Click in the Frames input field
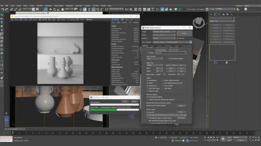The image size is (261, 146). (x=171, y=53)
